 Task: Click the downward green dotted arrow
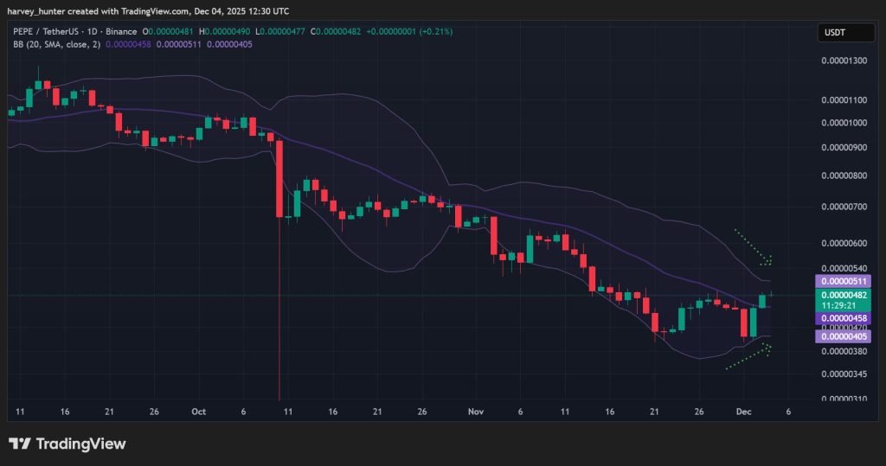tap(752, 247)
